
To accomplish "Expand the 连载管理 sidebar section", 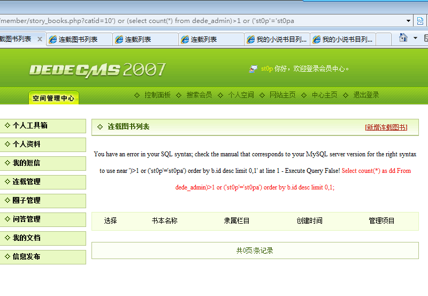I will click(x=43, y=182).
